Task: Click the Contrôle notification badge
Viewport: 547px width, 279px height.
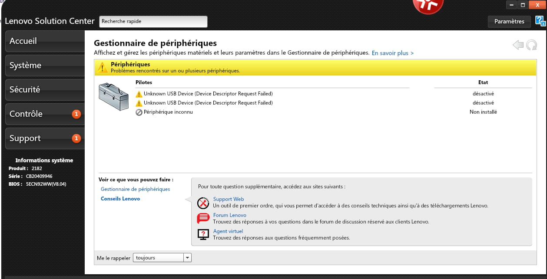Action: click(x=76, y=114)
